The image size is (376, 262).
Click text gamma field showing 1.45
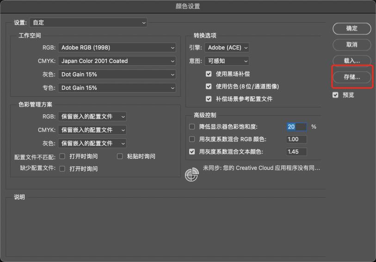(296, 152)
